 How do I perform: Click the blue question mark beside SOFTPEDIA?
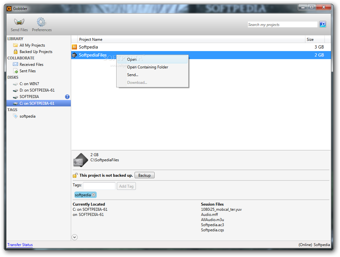(x=67, y=97)
